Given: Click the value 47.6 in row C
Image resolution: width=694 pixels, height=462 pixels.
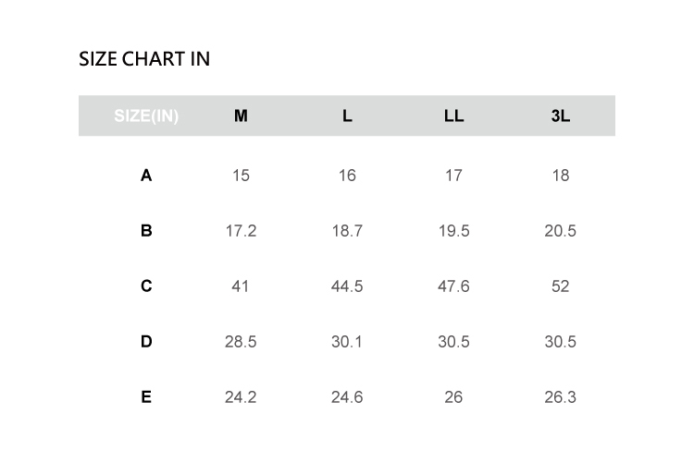Looking at the screenshot, I should coord(453,286).
